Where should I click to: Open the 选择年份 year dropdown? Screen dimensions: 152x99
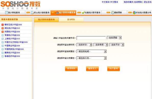coord(84,45)
